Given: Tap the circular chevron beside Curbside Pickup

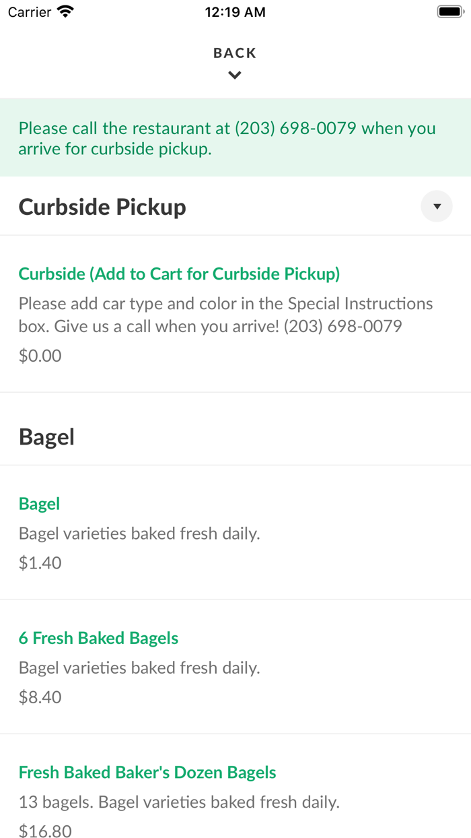Looking at the screenshot, I should pyautogui.click(x=436, y=206).
